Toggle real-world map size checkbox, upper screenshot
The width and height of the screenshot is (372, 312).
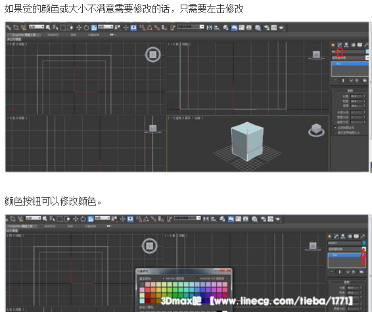335,133
